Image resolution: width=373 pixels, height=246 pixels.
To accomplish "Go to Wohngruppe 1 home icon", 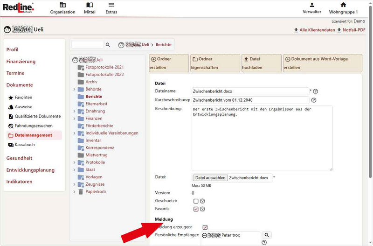I will coord(343,5).
